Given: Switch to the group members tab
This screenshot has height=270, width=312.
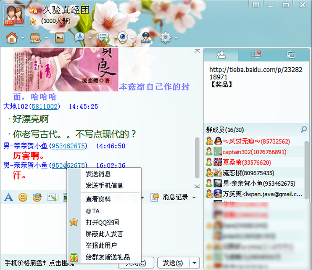Looking at the screenshot, I should [x=221, y=55].
